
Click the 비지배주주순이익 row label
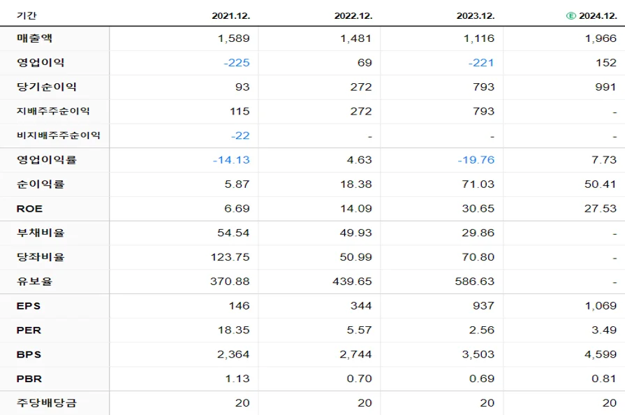click(x=58, y=136)
